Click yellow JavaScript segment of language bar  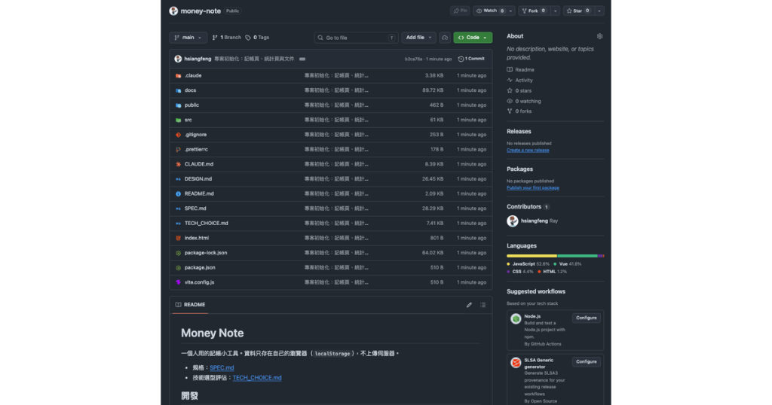pos(532,256)
